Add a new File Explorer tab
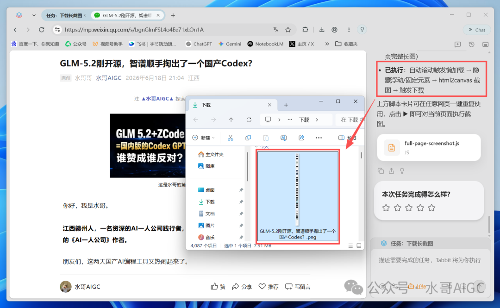This screenshot has width=500, height=308. coord(286,105)
